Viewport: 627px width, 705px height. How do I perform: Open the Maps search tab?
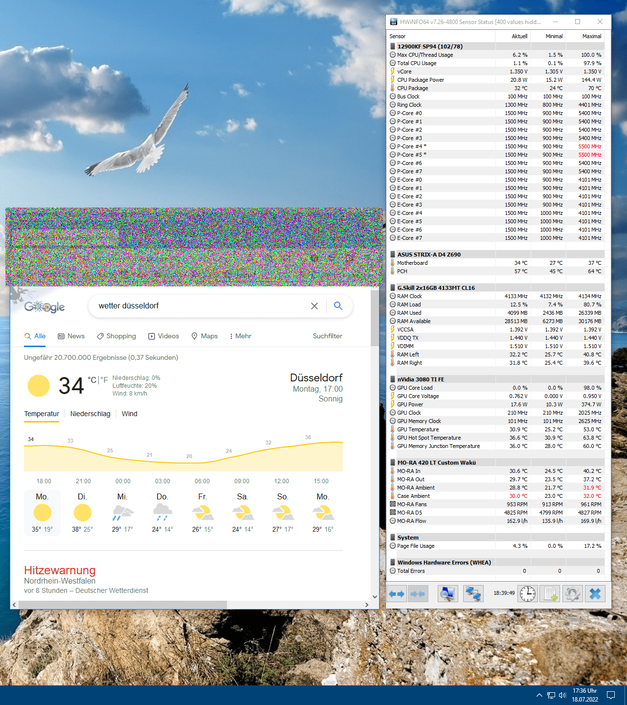(204, 336)
